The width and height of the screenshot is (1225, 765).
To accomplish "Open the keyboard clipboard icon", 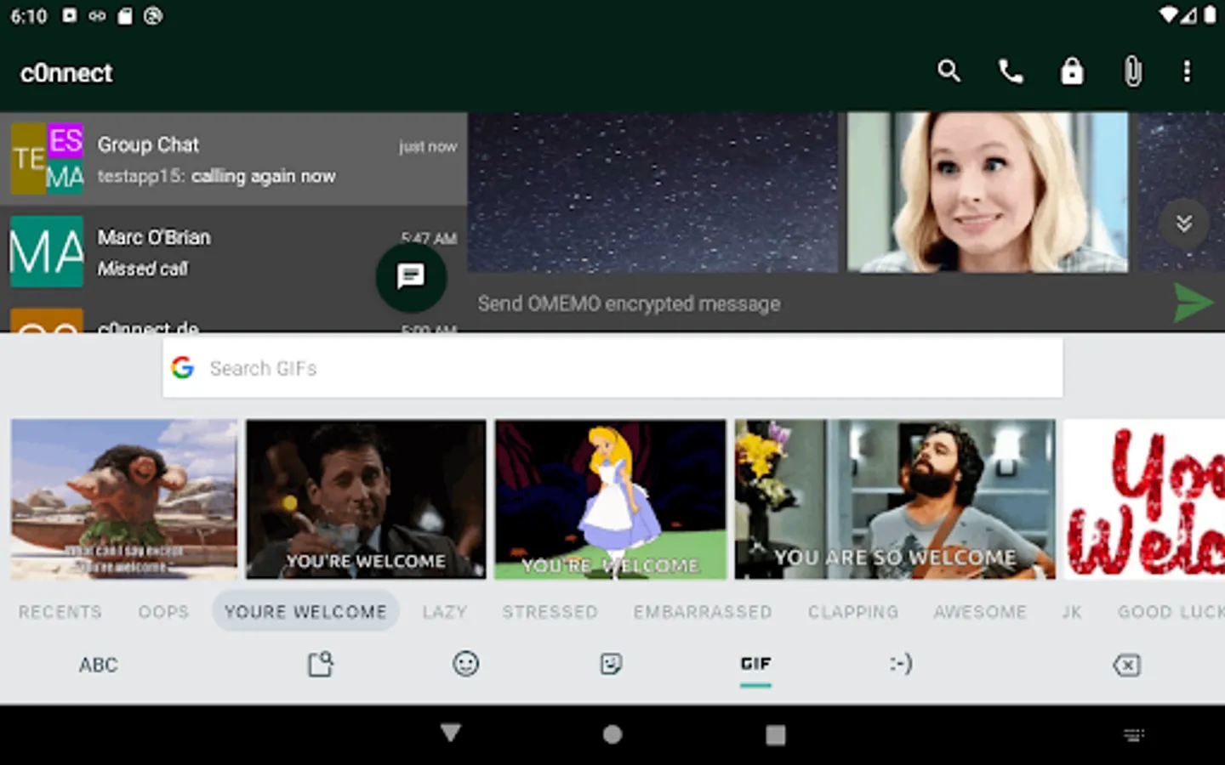I will point(321,664).
